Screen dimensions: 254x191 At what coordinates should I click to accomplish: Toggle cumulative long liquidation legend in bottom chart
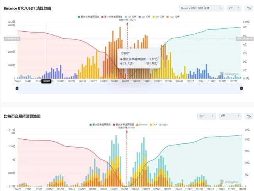[123, 124]
